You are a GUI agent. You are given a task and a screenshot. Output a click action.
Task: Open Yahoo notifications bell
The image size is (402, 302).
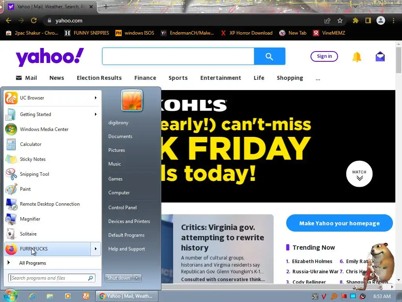point(356,57)
